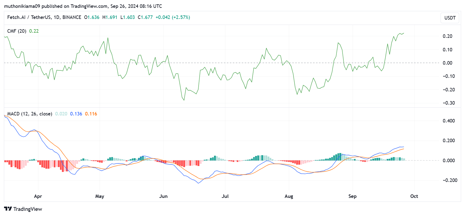Click the −0.20 CMF scale label
This screenshot has height=216, width=465.
click(449, 90)
